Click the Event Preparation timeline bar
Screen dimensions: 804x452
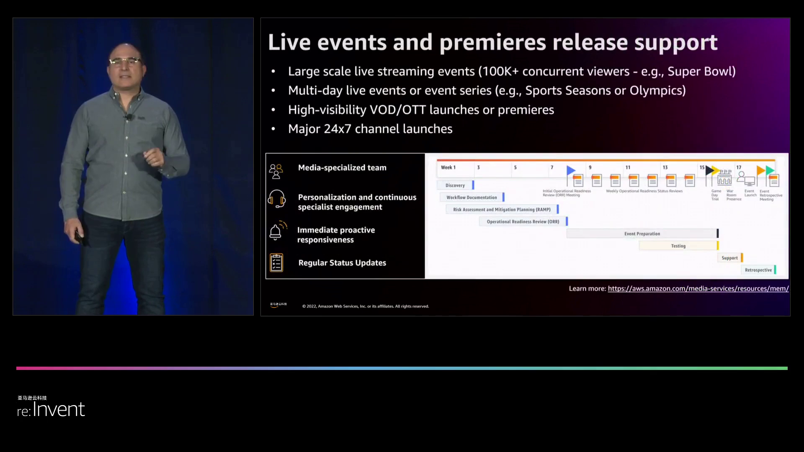(642, 234)
